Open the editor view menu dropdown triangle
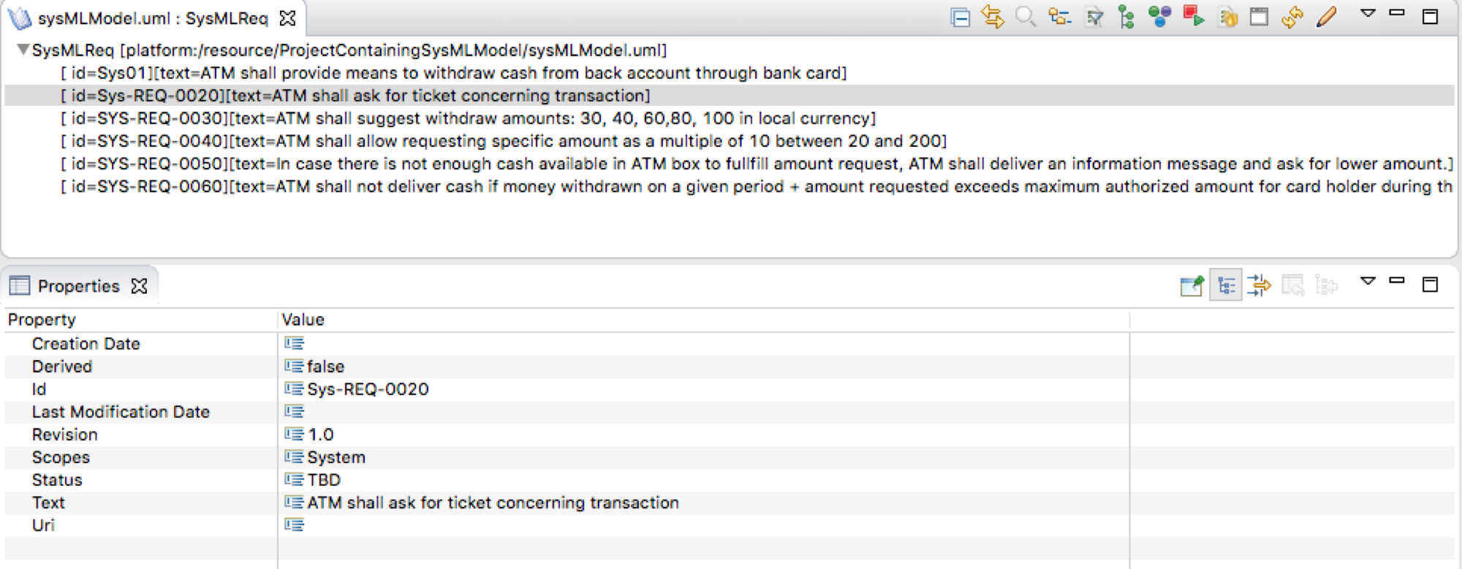 click(x=1368, y=13)
